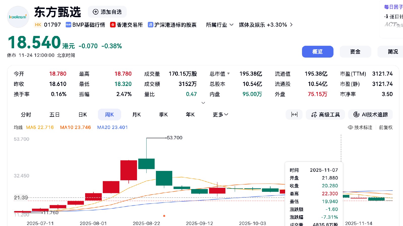This screenshot has height=226, width=403.
Task: Click the plus icon in 添加自选
Action: [96, 12]
